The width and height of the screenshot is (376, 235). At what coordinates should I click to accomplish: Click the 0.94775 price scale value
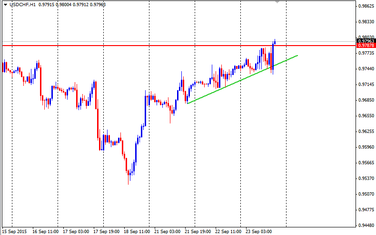tap(366, 210)
